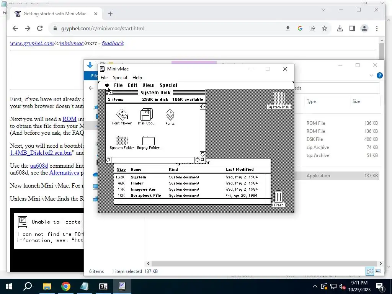Follow the minivmac breadcrumb link
392x294 pixels.
click(72, 43)
